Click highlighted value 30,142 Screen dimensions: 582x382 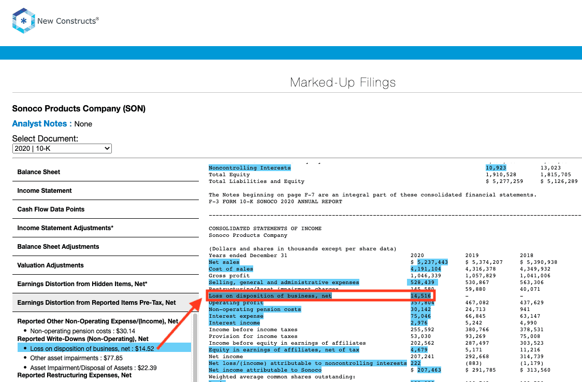[420, 309]
